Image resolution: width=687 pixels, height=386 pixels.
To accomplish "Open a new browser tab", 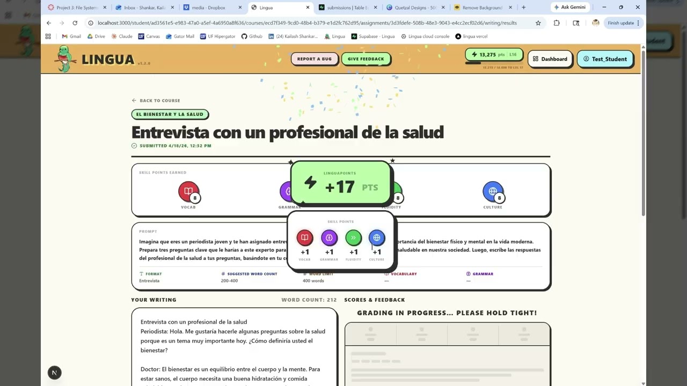I will point(523,8).
